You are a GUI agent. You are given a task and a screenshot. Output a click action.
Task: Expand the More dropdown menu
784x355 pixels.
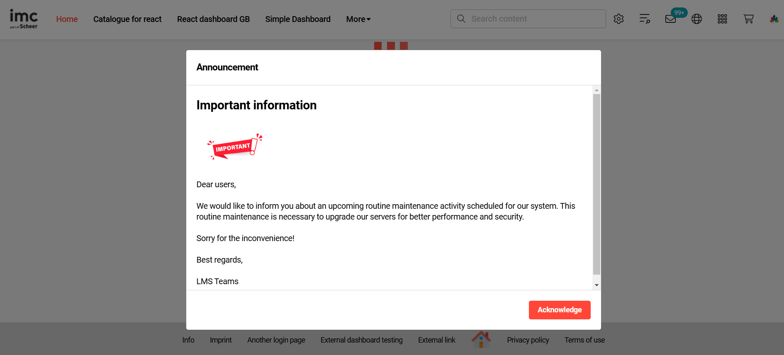358,19
